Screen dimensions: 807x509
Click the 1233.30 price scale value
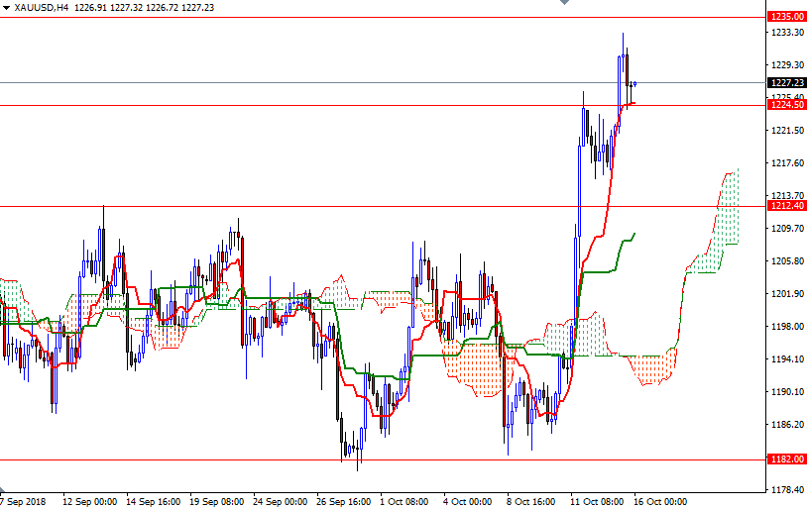click(786, 33)
